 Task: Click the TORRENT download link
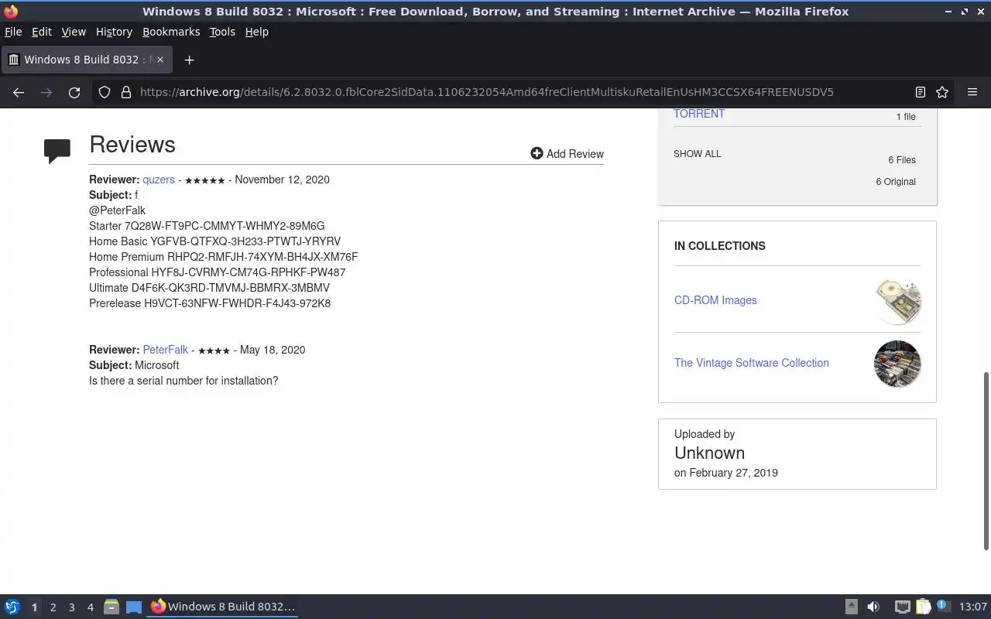coord(699,114)
